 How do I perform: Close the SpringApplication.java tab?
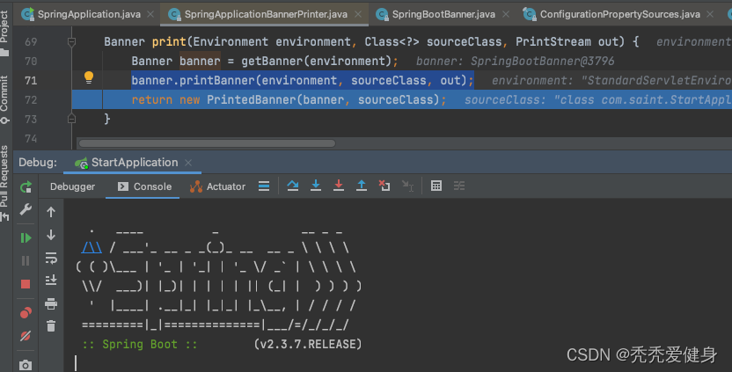click(150, 14)
